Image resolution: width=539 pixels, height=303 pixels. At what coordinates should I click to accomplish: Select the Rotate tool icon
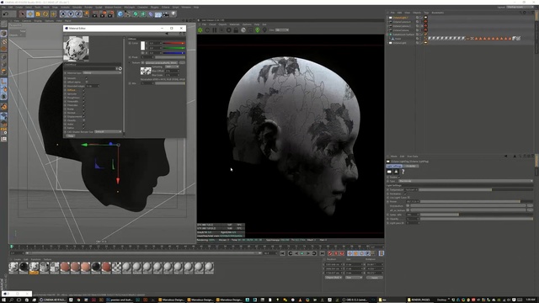45,14
